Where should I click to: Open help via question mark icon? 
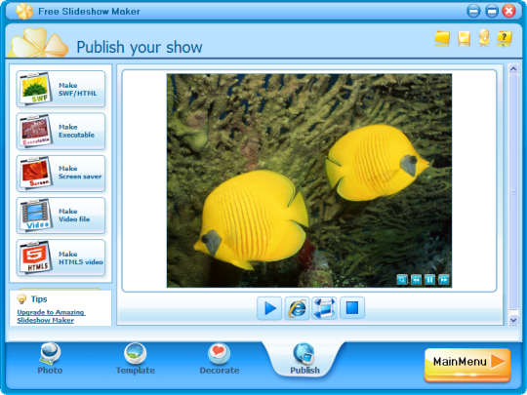505,38
